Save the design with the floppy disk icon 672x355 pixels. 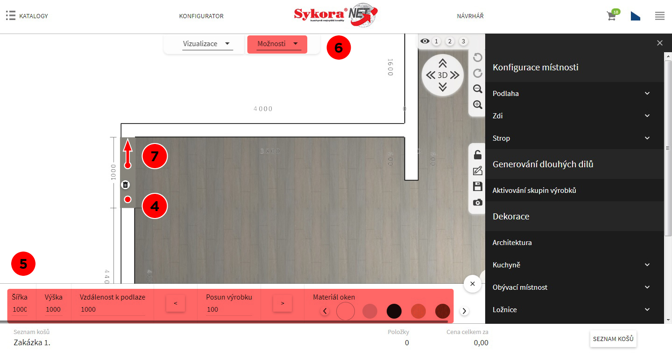point(477,187)
